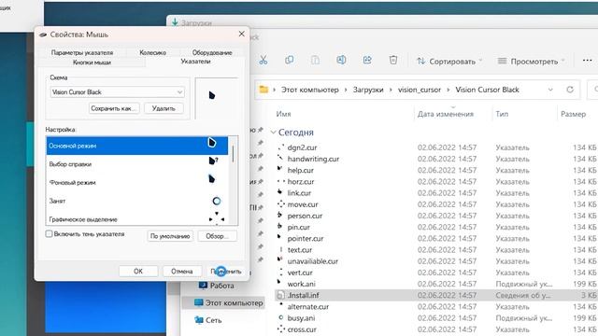Select the unavailable.cur file
Viewport: 598px width, 336px height.
coord(313,261)
